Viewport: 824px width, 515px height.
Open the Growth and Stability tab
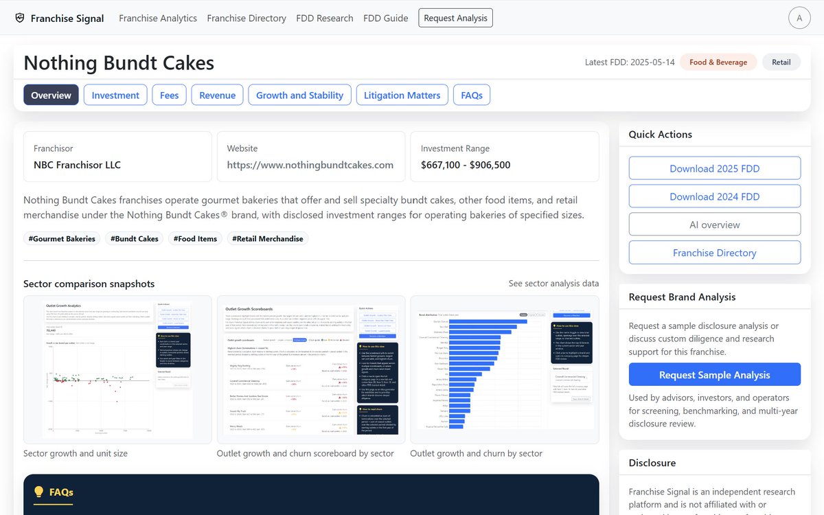300,95
